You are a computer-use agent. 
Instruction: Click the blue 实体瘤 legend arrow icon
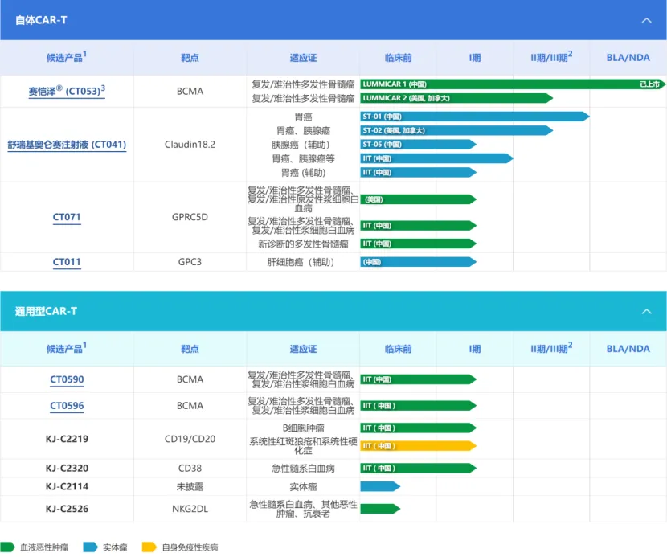point(90,547)
